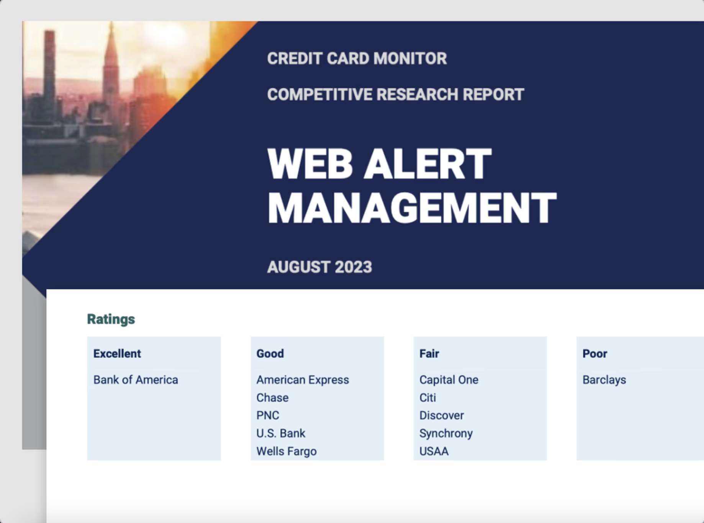
Task: Select Capital One in the Fair list
Action: click(x=449, y=380)
